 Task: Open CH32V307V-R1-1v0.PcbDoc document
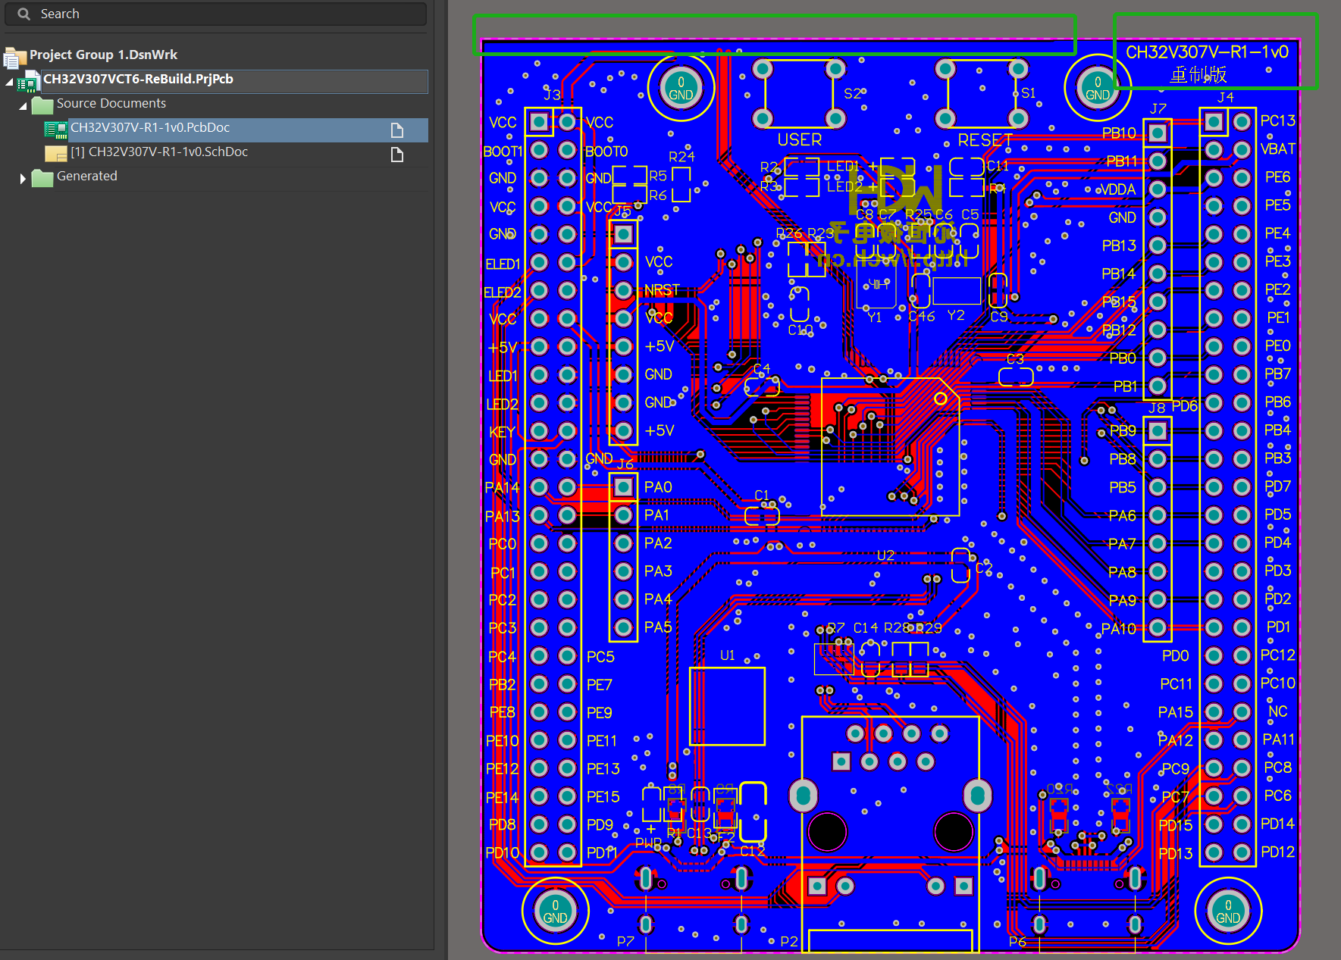[150, 127]
